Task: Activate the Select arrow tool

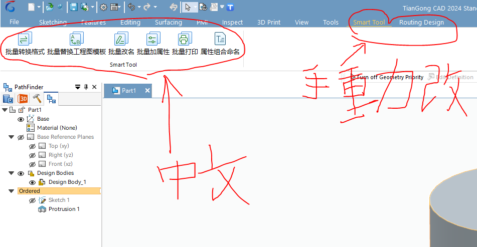Action: click(x=188, y=8)
